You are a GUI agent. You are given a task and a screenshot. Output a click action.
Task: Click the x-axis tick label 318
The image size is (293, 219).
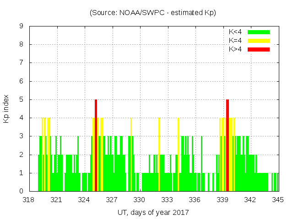pyautogui.click(x=29, y=200)
